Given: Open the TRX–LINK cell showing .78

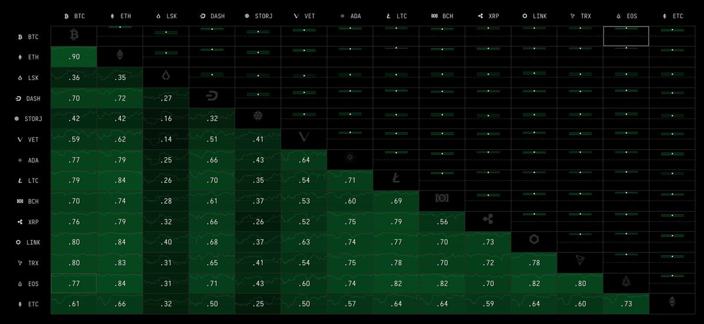Looking at the screenshot, I should pyautogui.click(x=534, y=263).
